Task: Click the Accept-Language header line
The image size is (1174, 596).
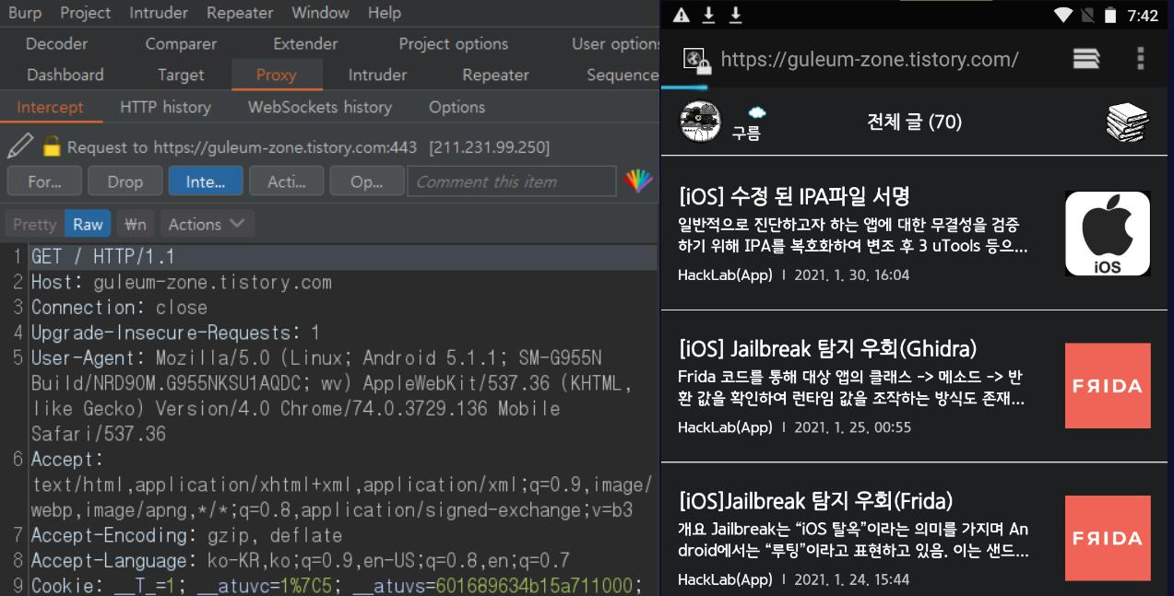Action: pyautogui.click(x=301, y=560)
